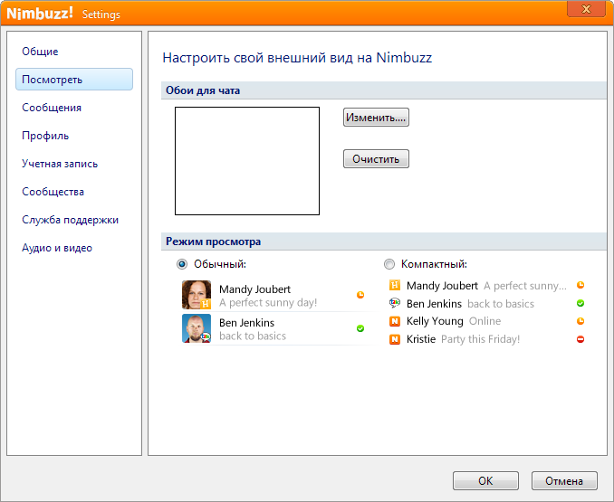This screenshot has width=614, height=502.
Task: Click Kristie's Nimbuzz icon in compact list
Action: (395, 339)
